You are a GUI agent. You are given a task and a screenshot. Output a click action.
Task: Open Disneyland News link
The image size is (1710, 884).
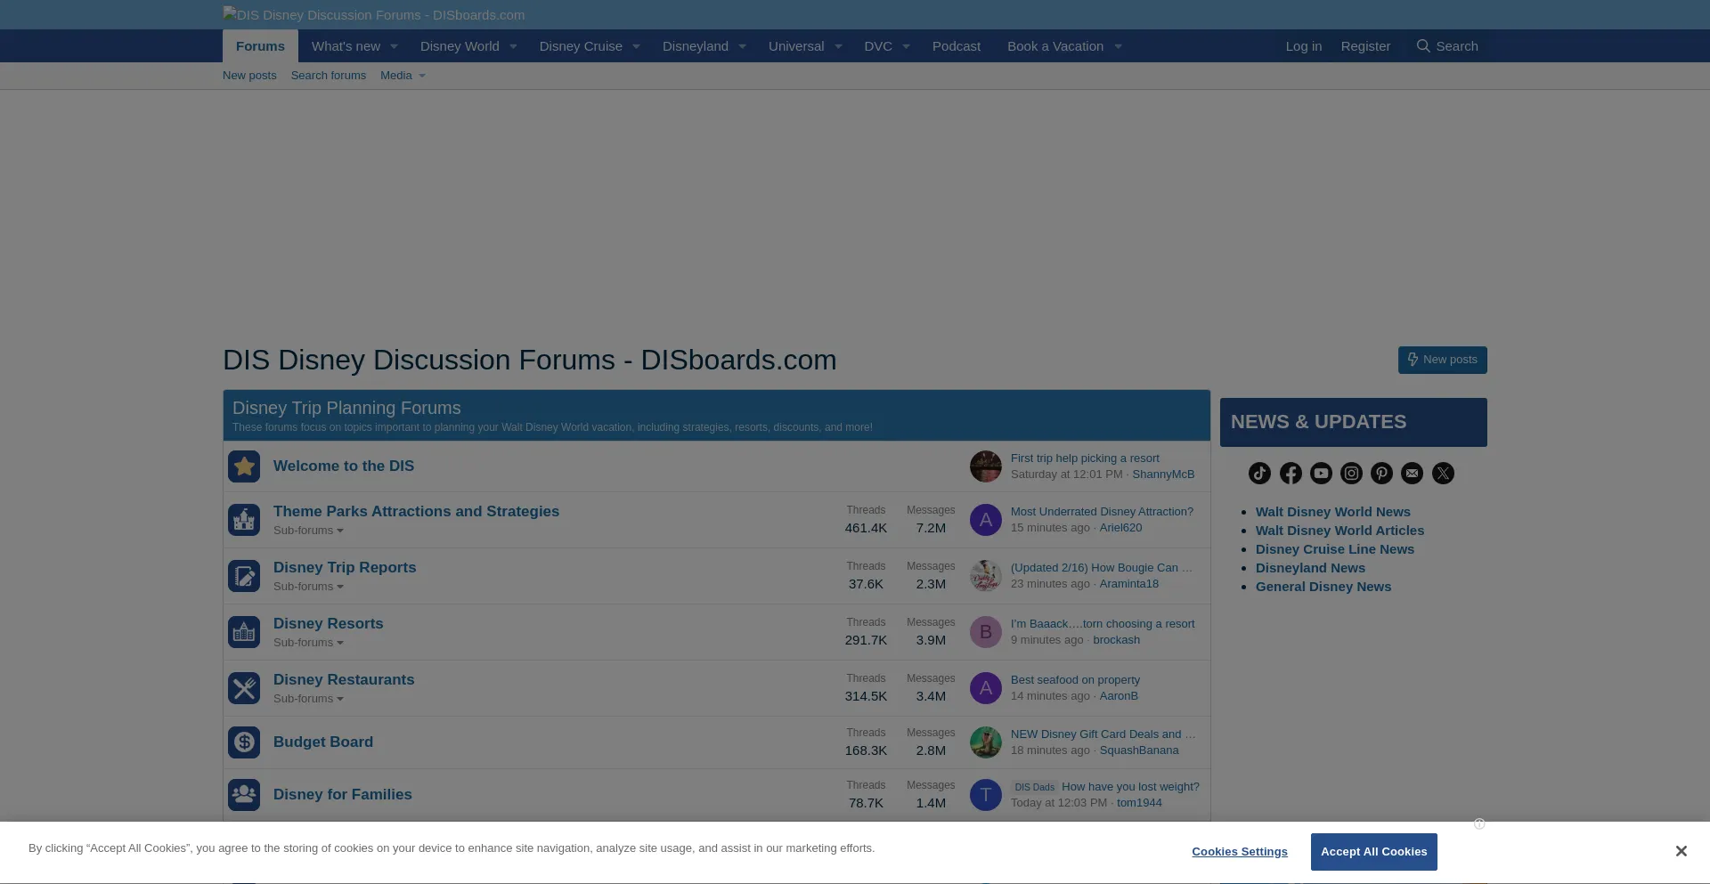point(1310,568)
